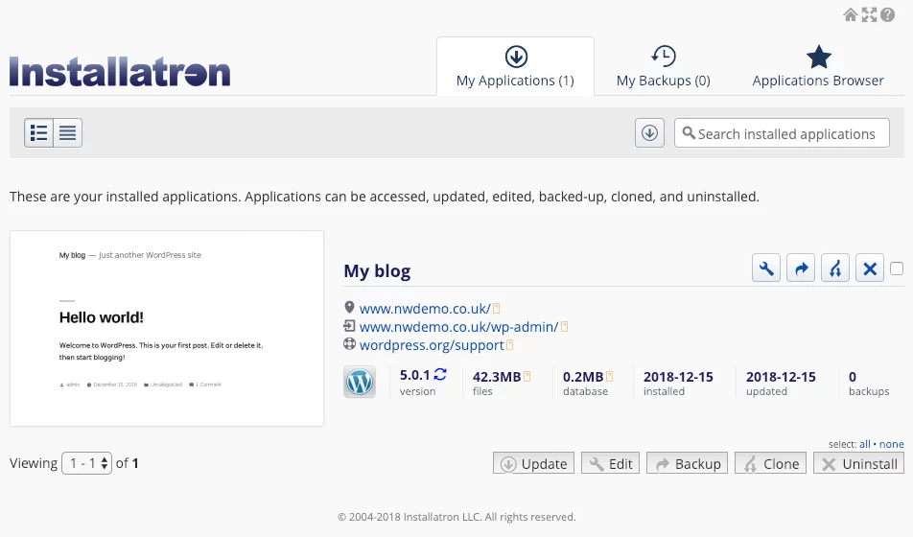Click the 0 backups count
The height and width of the screenshot is (537, 913).
click(853, 377)
